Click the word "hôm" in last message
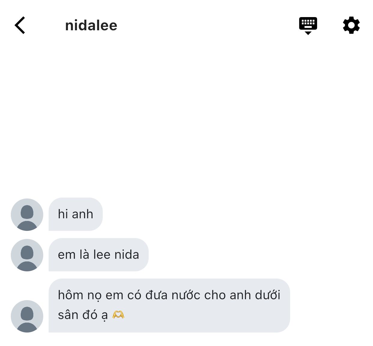Viewport: 373px width, 346px height. pos(71,295)
